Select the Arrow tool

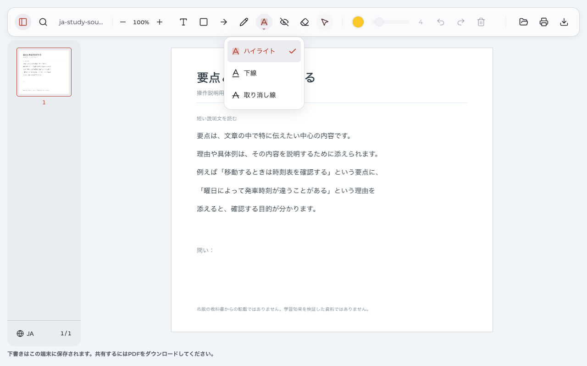click(224, 22)
